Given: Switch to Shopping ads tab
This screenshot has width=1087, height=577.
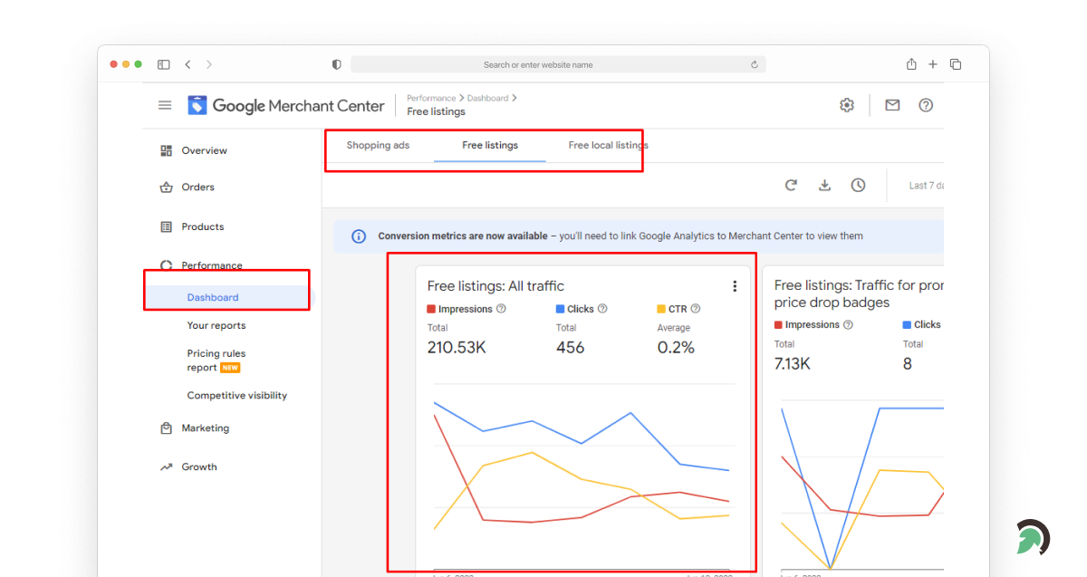Looking at the screenshot, I should (x=378, y=145).
